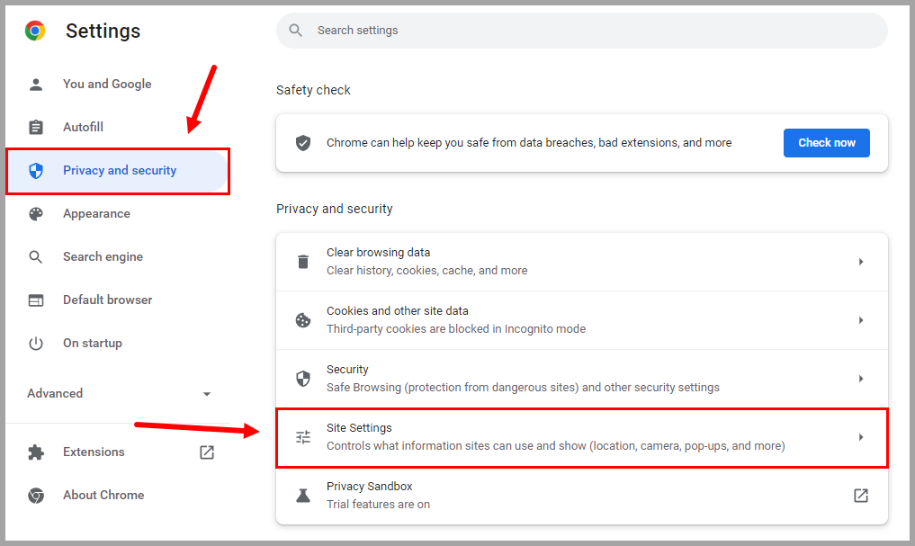Click the trash icon for Clear browsing data
Viewport: 915px width, 546px height.
tap(303, 262)
